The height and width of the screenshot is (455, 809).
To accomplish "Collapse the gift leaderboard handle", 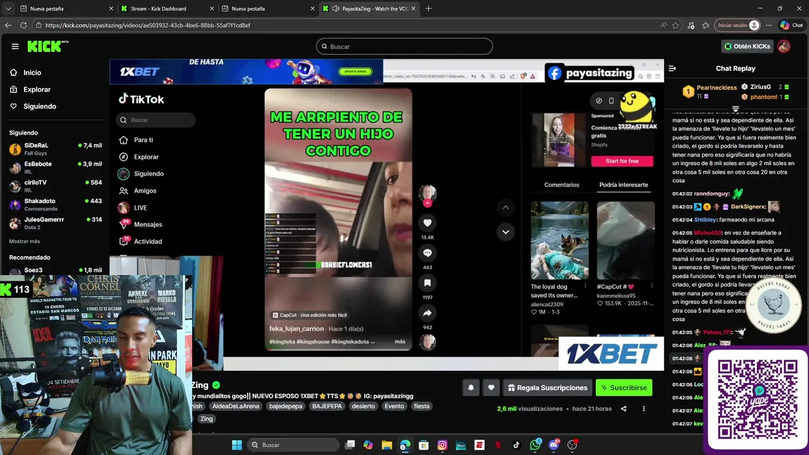I will (x=735, y=109).
